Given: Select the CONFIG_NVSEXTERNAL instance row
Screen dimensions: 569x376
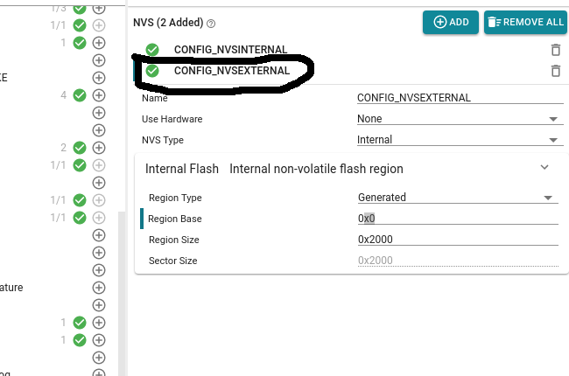Looking at the screenshot, I should (231, 71).
